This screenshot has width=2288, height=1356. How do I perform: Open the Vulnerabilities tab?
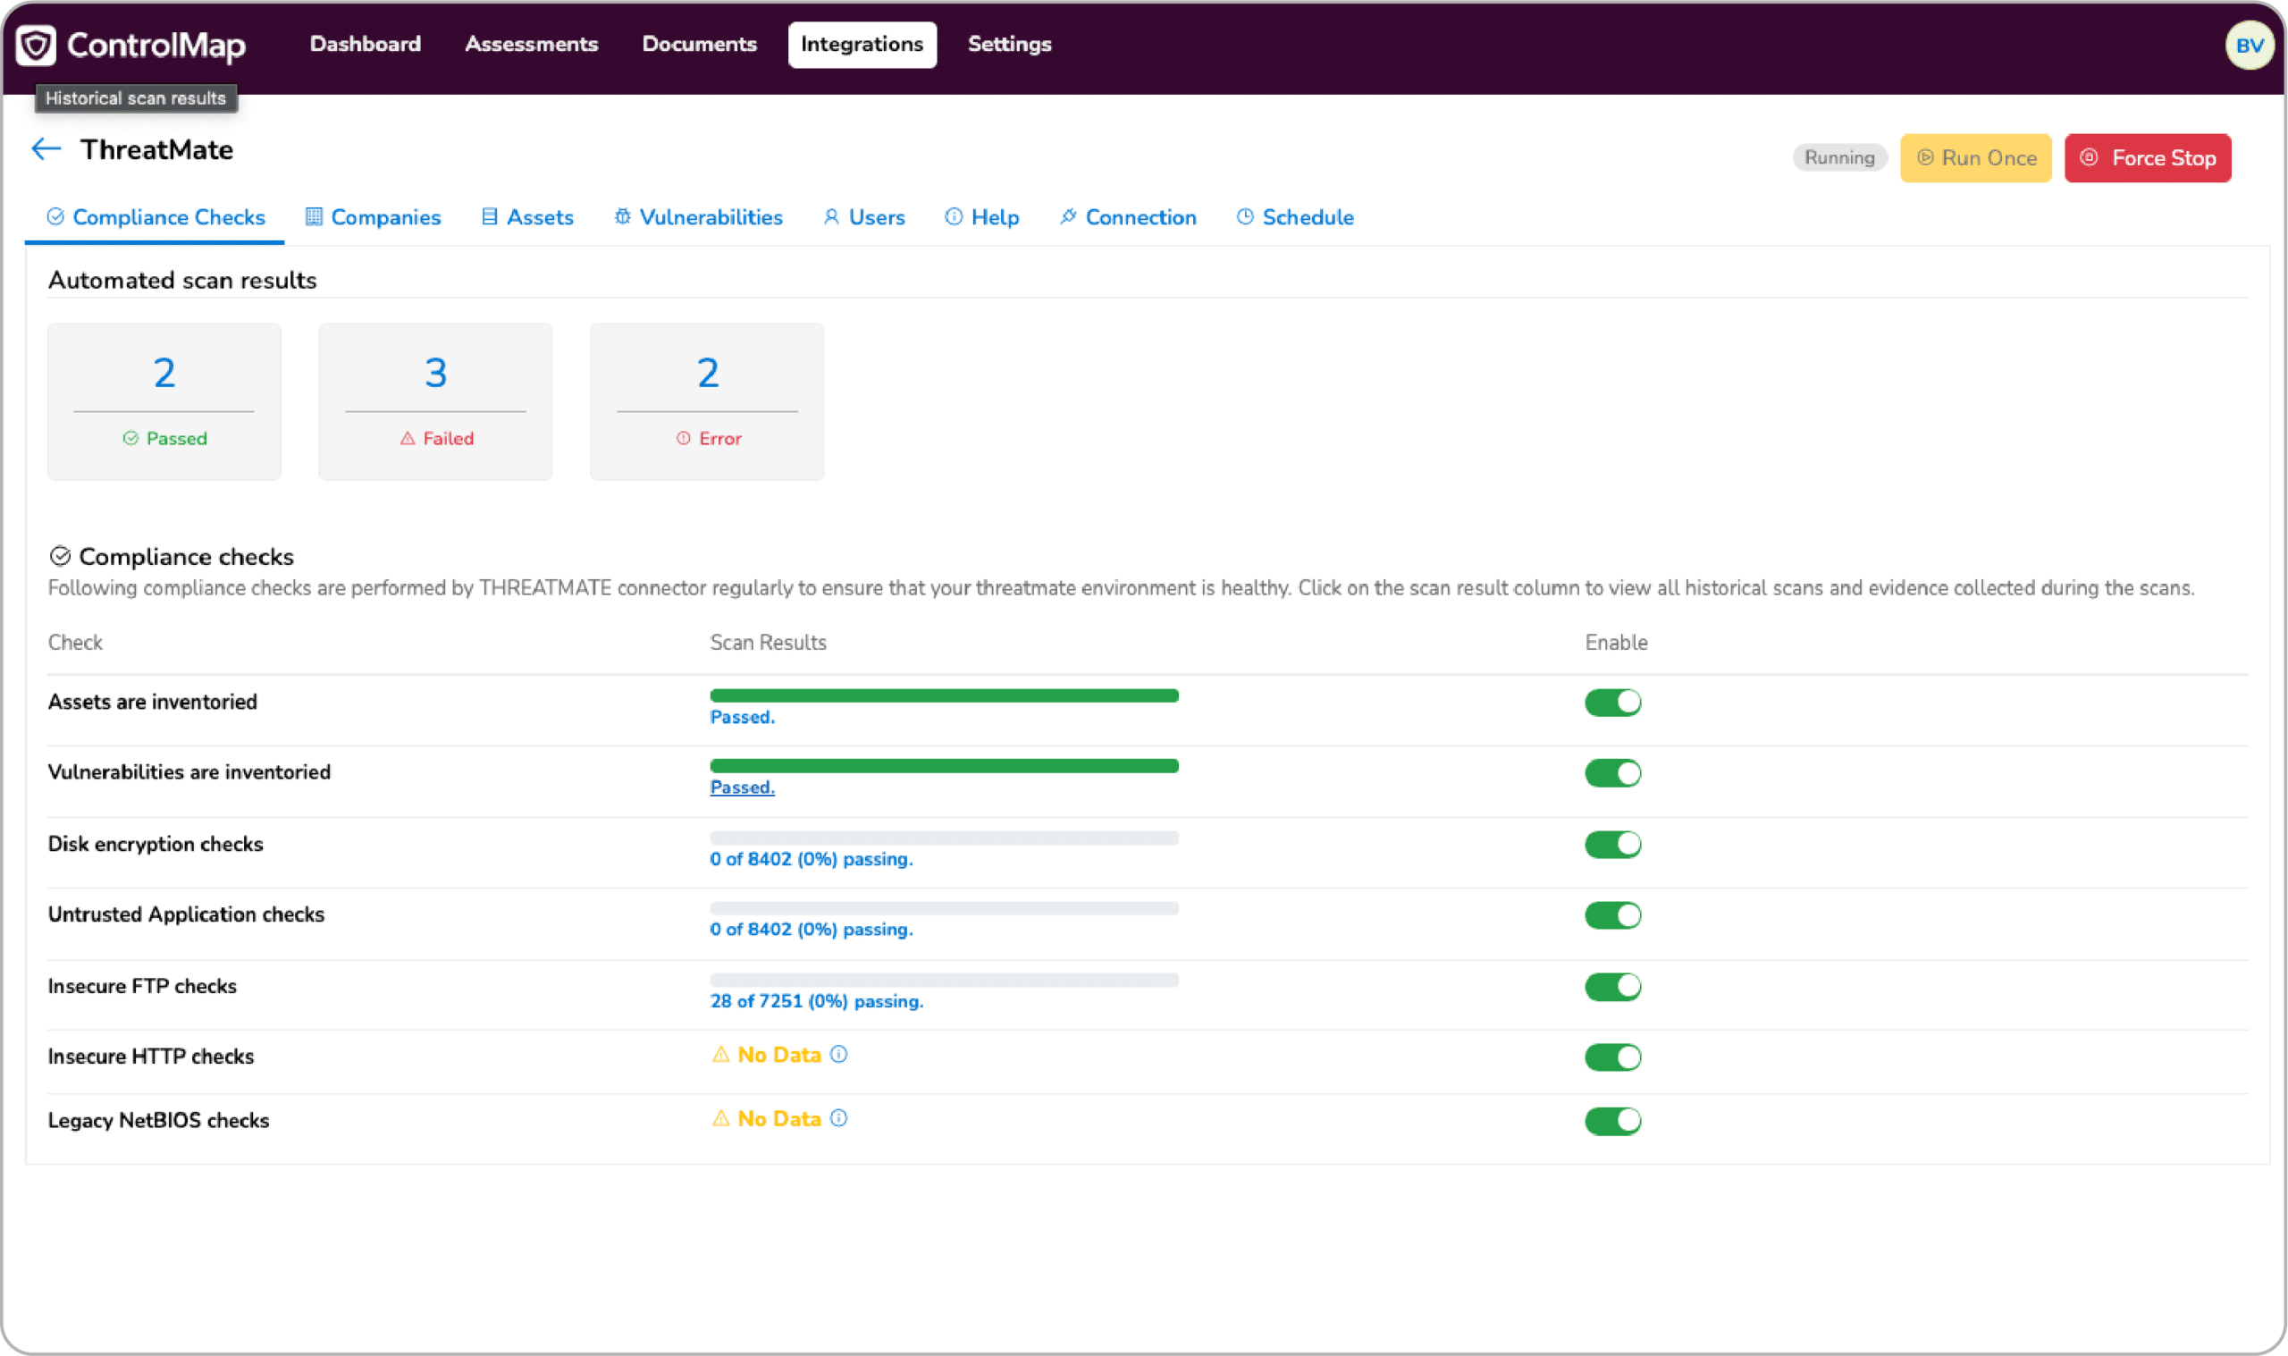coord(698,217)
